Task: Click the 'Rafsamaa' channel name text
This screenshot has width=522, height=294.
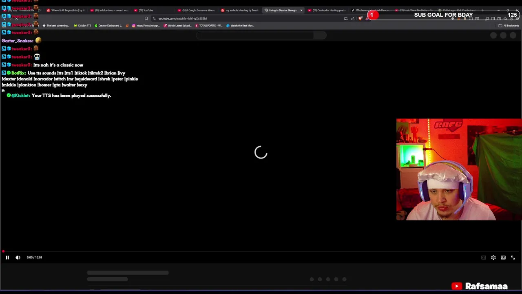Action: click(486, 286)
